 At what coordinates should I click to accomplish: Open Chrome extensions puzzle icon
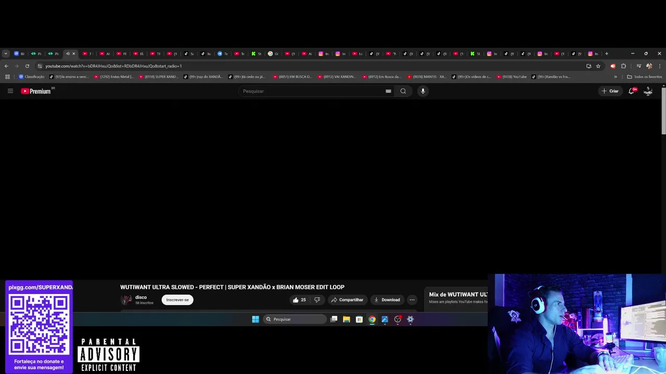[x=623, y=66]
